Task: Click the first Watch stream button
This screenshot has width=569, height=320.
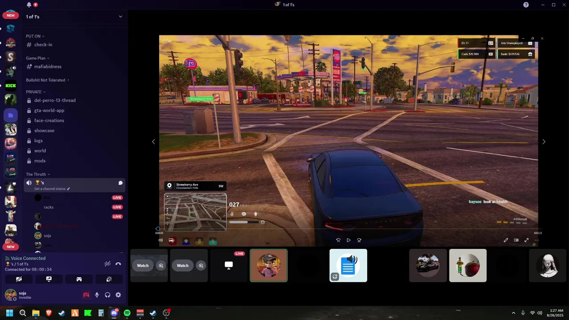Action: click(x=143, y=265)
